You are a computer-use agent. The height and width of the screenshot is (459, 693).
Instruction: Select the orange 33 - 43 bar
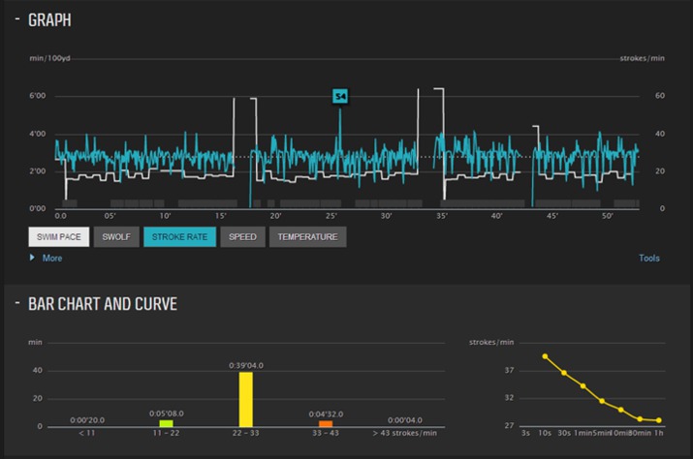pyautogui.click(x=326, y=424)
